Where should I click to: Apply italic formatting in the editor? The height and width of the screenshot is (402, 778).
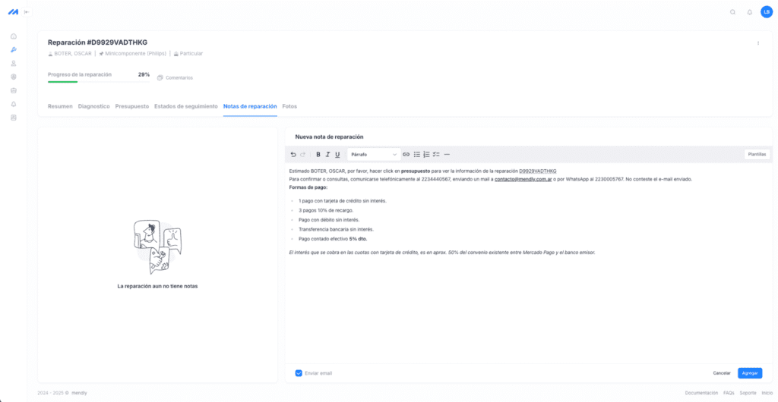pyautogui.click(x=327, y=154)
